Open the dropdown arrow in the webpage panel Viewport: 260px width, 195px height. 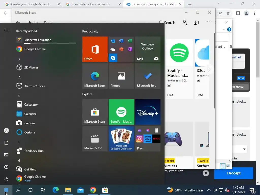pyautogui.click(x=244, y=149)
